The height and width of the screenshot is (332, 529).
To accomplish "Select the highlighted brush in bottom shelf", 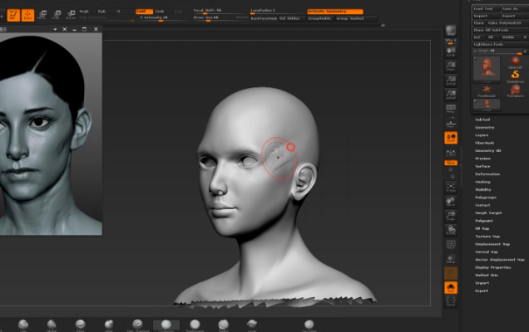I will coord(166,325).
